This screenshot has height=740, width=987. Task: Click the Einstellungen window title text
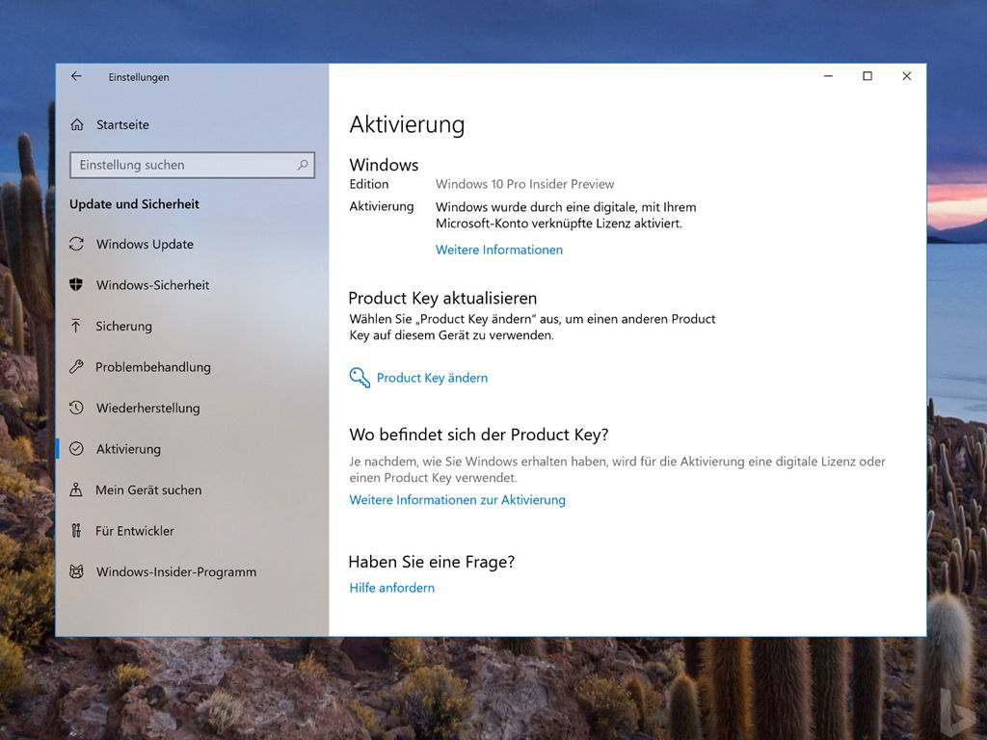coord(139,77)
